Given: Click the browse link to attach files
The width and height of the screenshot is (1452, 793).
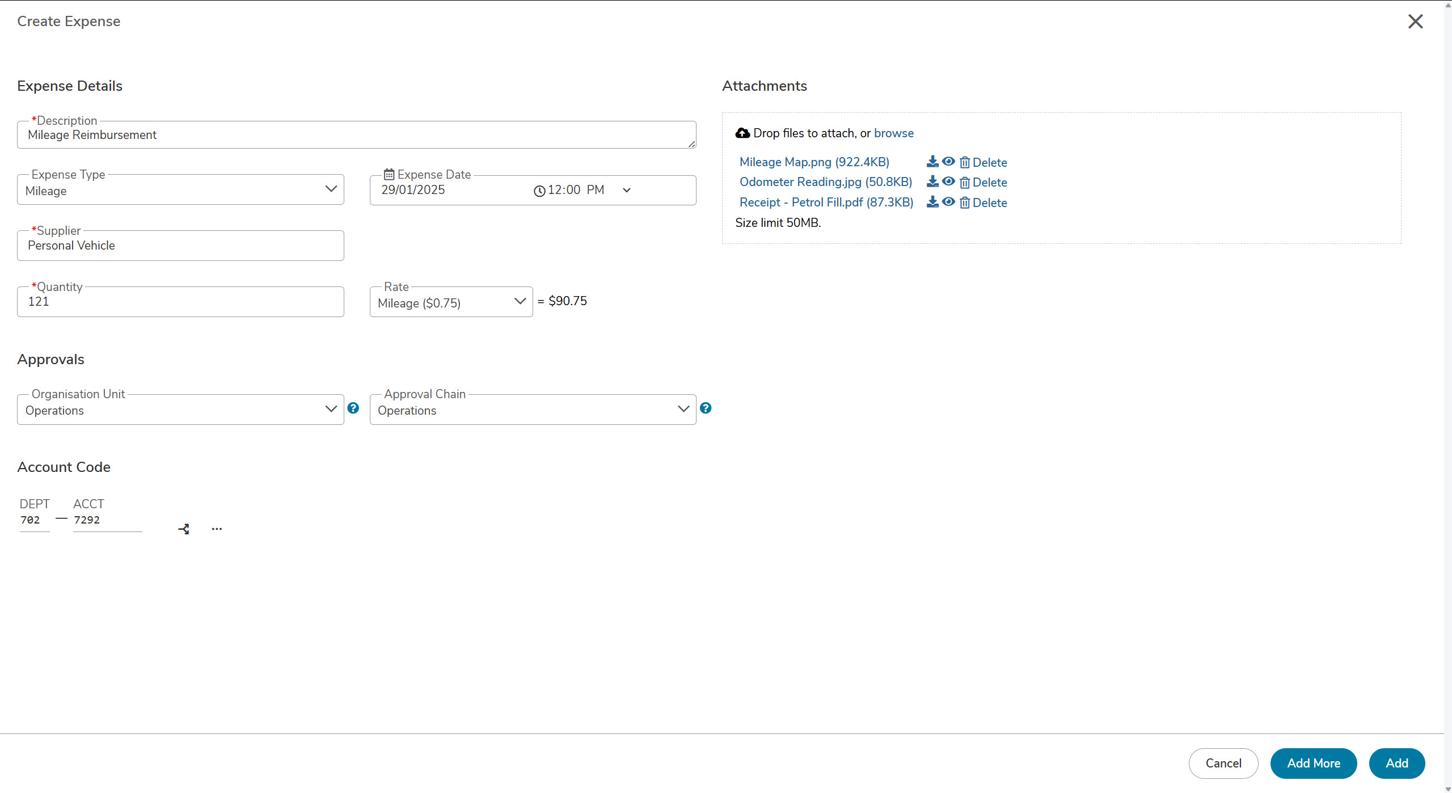Looking at the screenshot, I should 893,133.
